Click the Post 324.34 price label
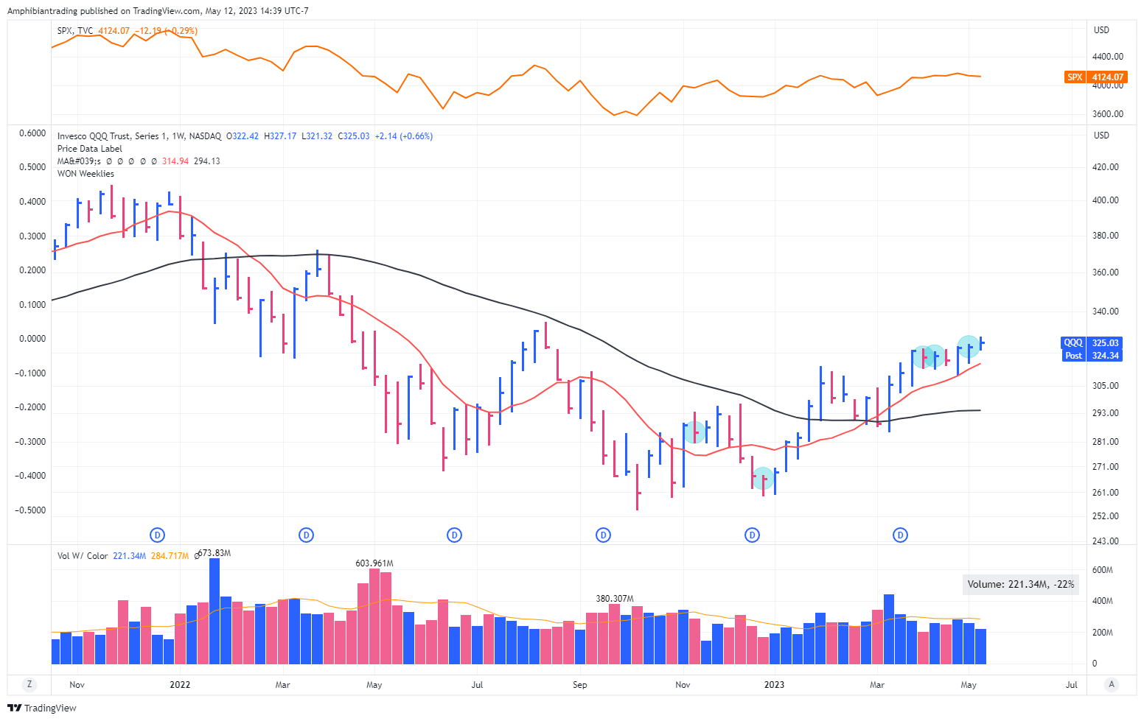The width and height of the screenshot is (1144, 721). pos(1092,355)
